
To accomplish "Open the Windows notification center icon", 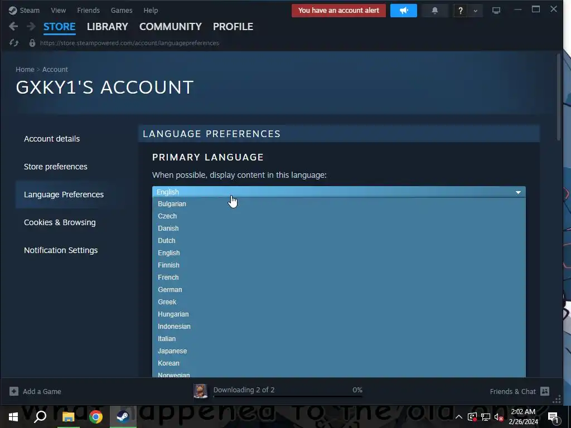I will pyautogui.click(x=554, y=417).
